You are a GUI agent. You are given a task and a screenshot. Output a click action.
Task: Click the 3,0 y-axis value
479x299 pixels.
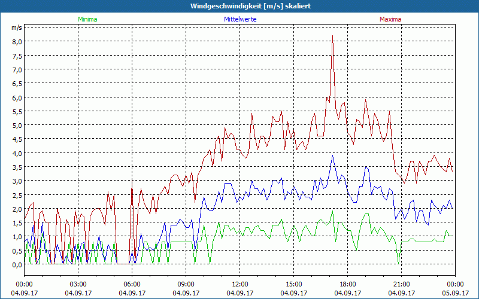[x=17, y=181]
